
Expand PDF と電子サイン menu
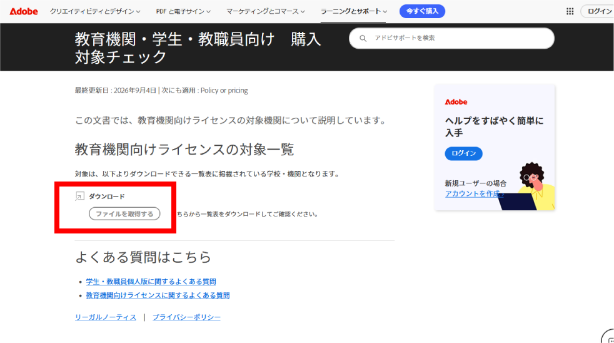[183, 11]
